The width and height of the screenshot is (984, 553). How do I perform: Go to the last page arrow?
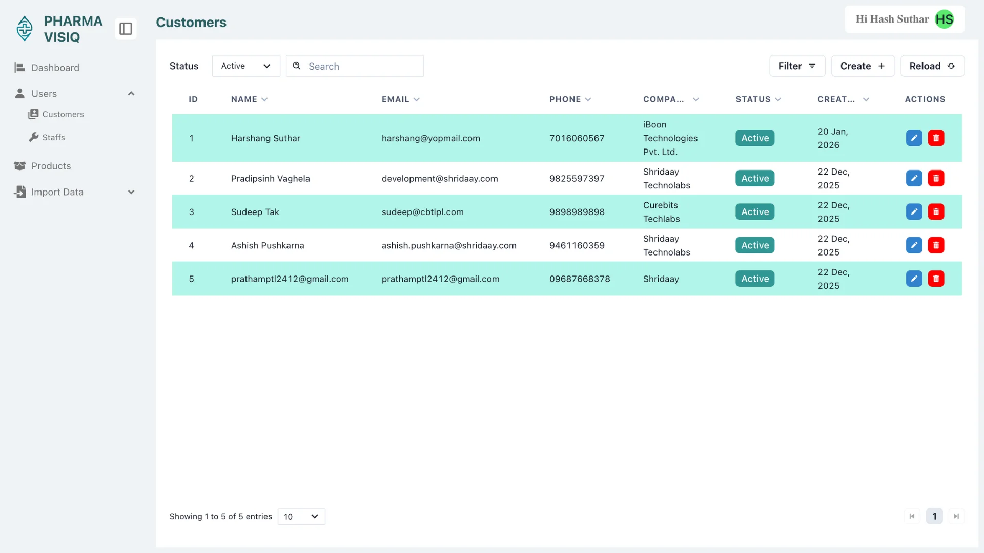[x=956, y=516]
